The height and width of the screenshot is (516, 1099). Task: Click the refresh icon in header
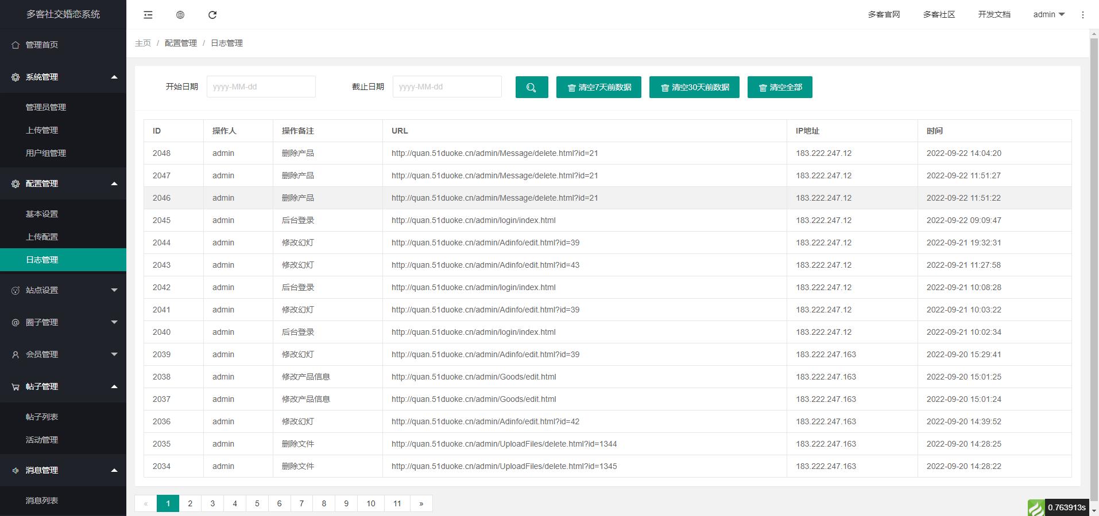[212, 15]
